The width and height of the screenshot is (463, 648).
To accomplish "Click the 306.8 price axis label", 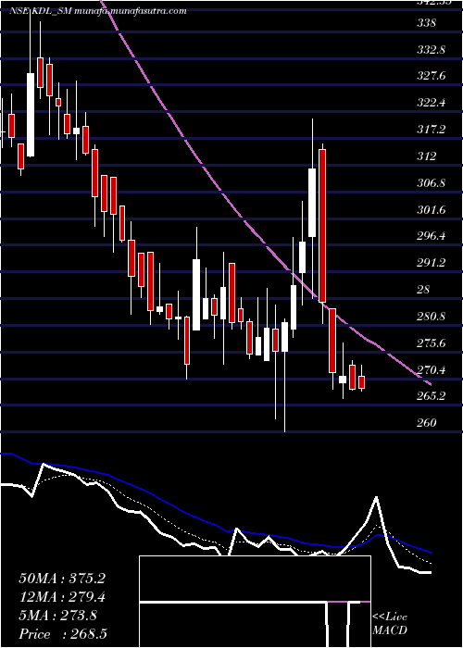I will (431, 183).
